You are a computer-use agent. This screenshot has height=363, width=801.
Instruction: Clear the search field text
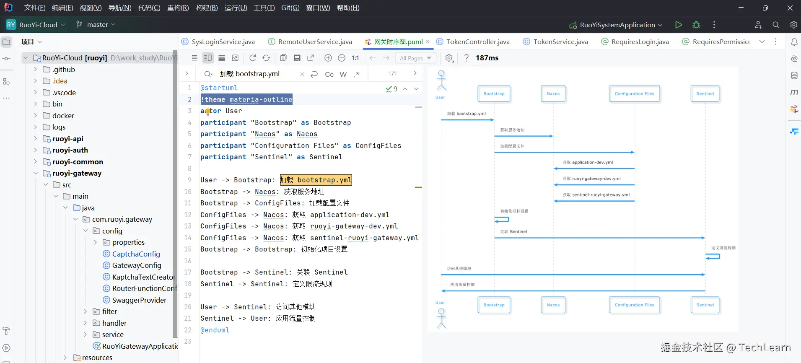[302, 74]
